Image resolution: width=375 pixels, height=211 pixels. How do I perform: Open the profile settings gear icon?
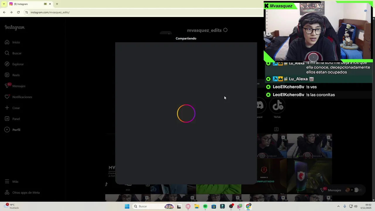pos(225,30)
